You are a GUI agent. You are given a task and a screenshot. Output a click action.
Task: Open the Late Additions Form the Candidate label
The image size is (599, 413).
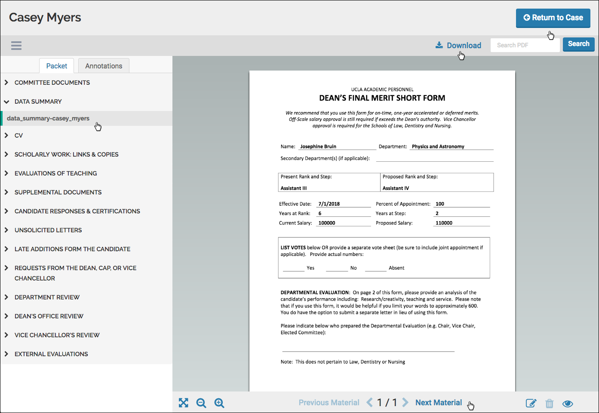point(72,249)
